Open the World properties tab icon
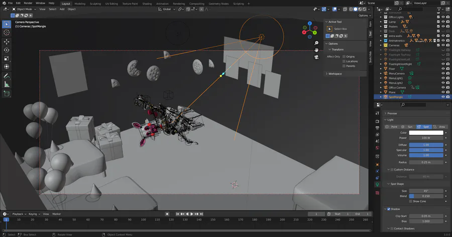 [377, 148]
